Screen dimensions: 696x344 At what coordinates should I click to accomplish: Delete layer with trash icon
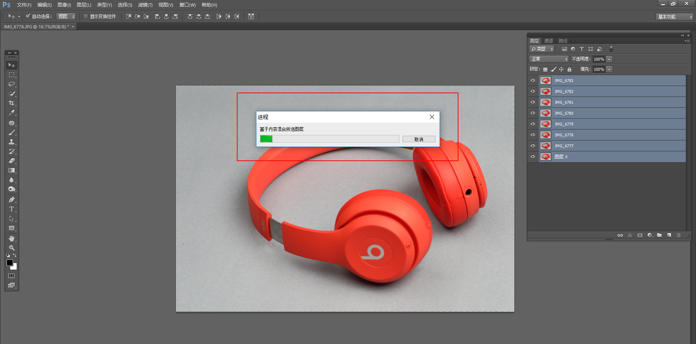tap(679, 235)
